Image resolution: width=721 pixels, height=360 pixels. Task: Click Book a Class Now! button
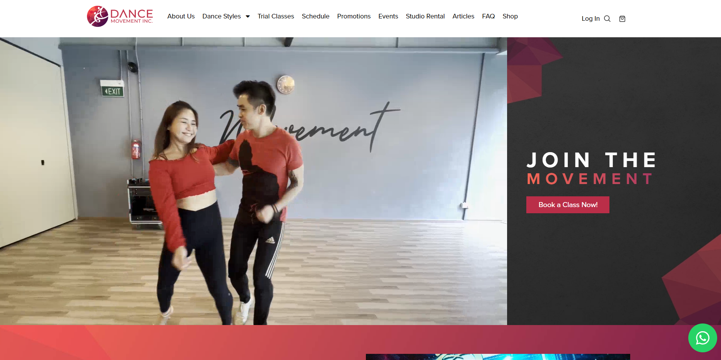pyautogui.click(x=568, y=205)
